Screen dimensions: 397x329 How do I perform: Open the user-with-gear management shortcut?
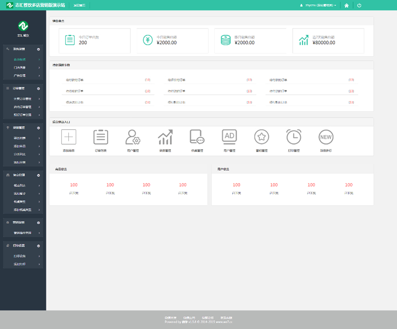pos(133,137)
